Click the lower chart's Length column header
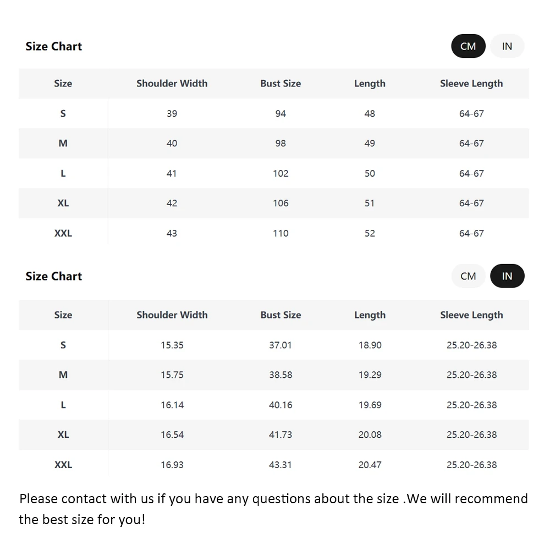The height and width of the screenshot is (550, 550). [x=370, y=315]
